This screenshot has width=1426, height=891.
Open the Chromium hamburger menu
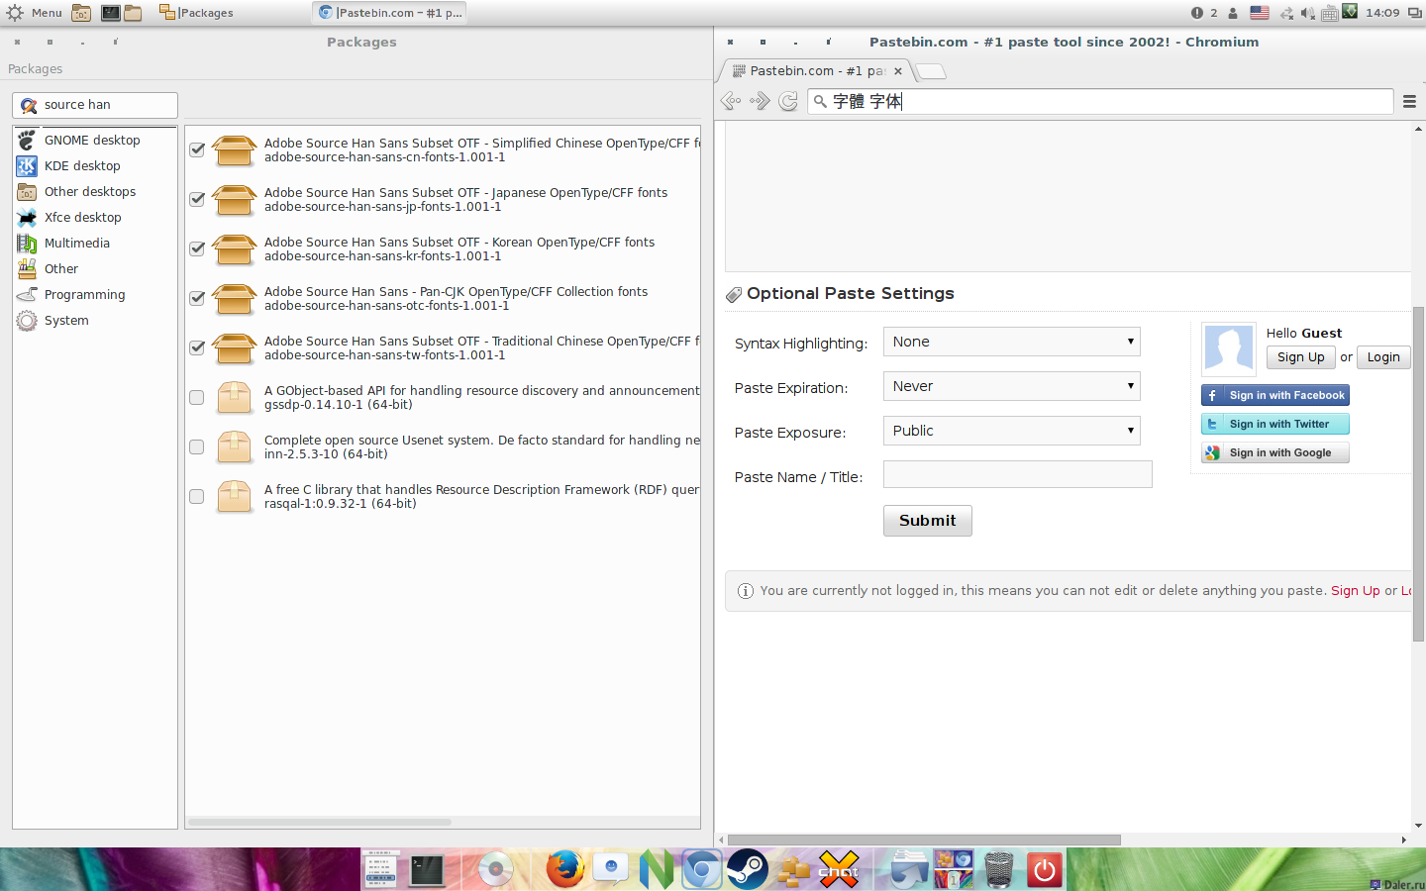(1409, 101)
